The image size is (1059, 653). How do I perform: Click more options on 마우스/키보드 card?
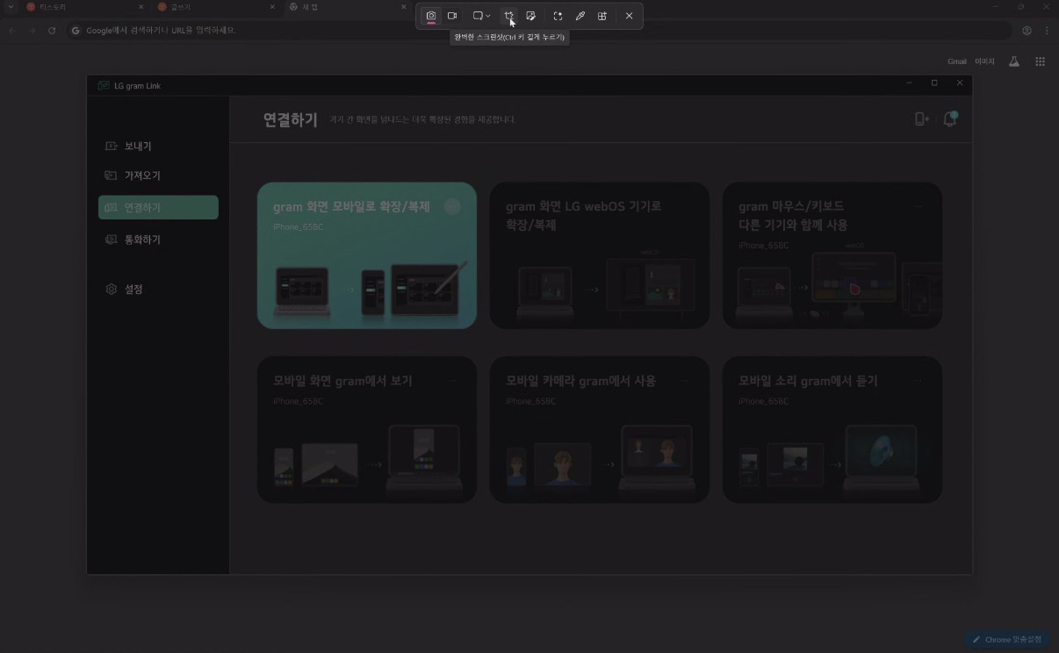coord(918,206)
